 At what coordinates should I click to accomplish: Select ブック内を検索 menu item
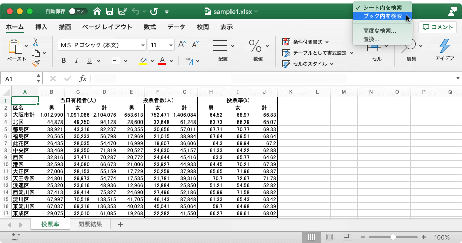point(382,16)
